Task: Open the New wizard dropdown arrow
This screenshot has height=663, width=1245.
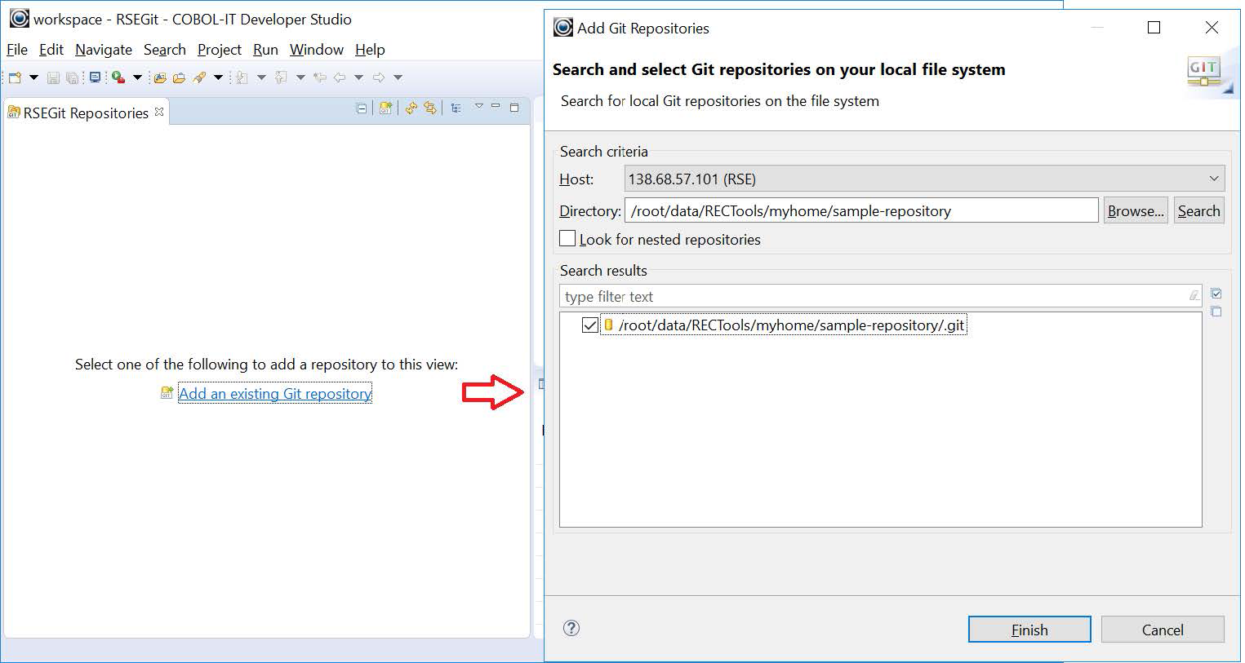Action: pos(33,77)
